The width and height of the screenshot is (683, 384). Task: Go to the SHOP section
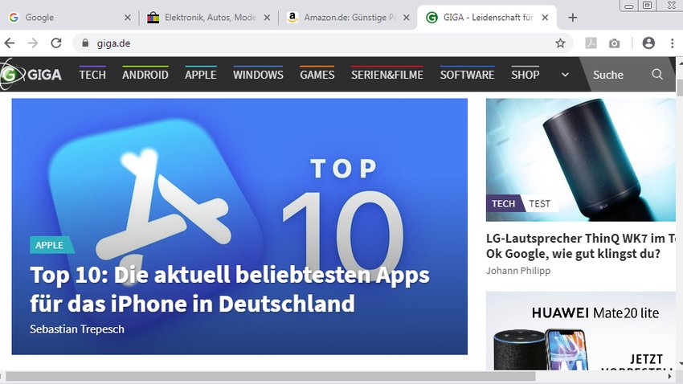click(x=526, y=75)
